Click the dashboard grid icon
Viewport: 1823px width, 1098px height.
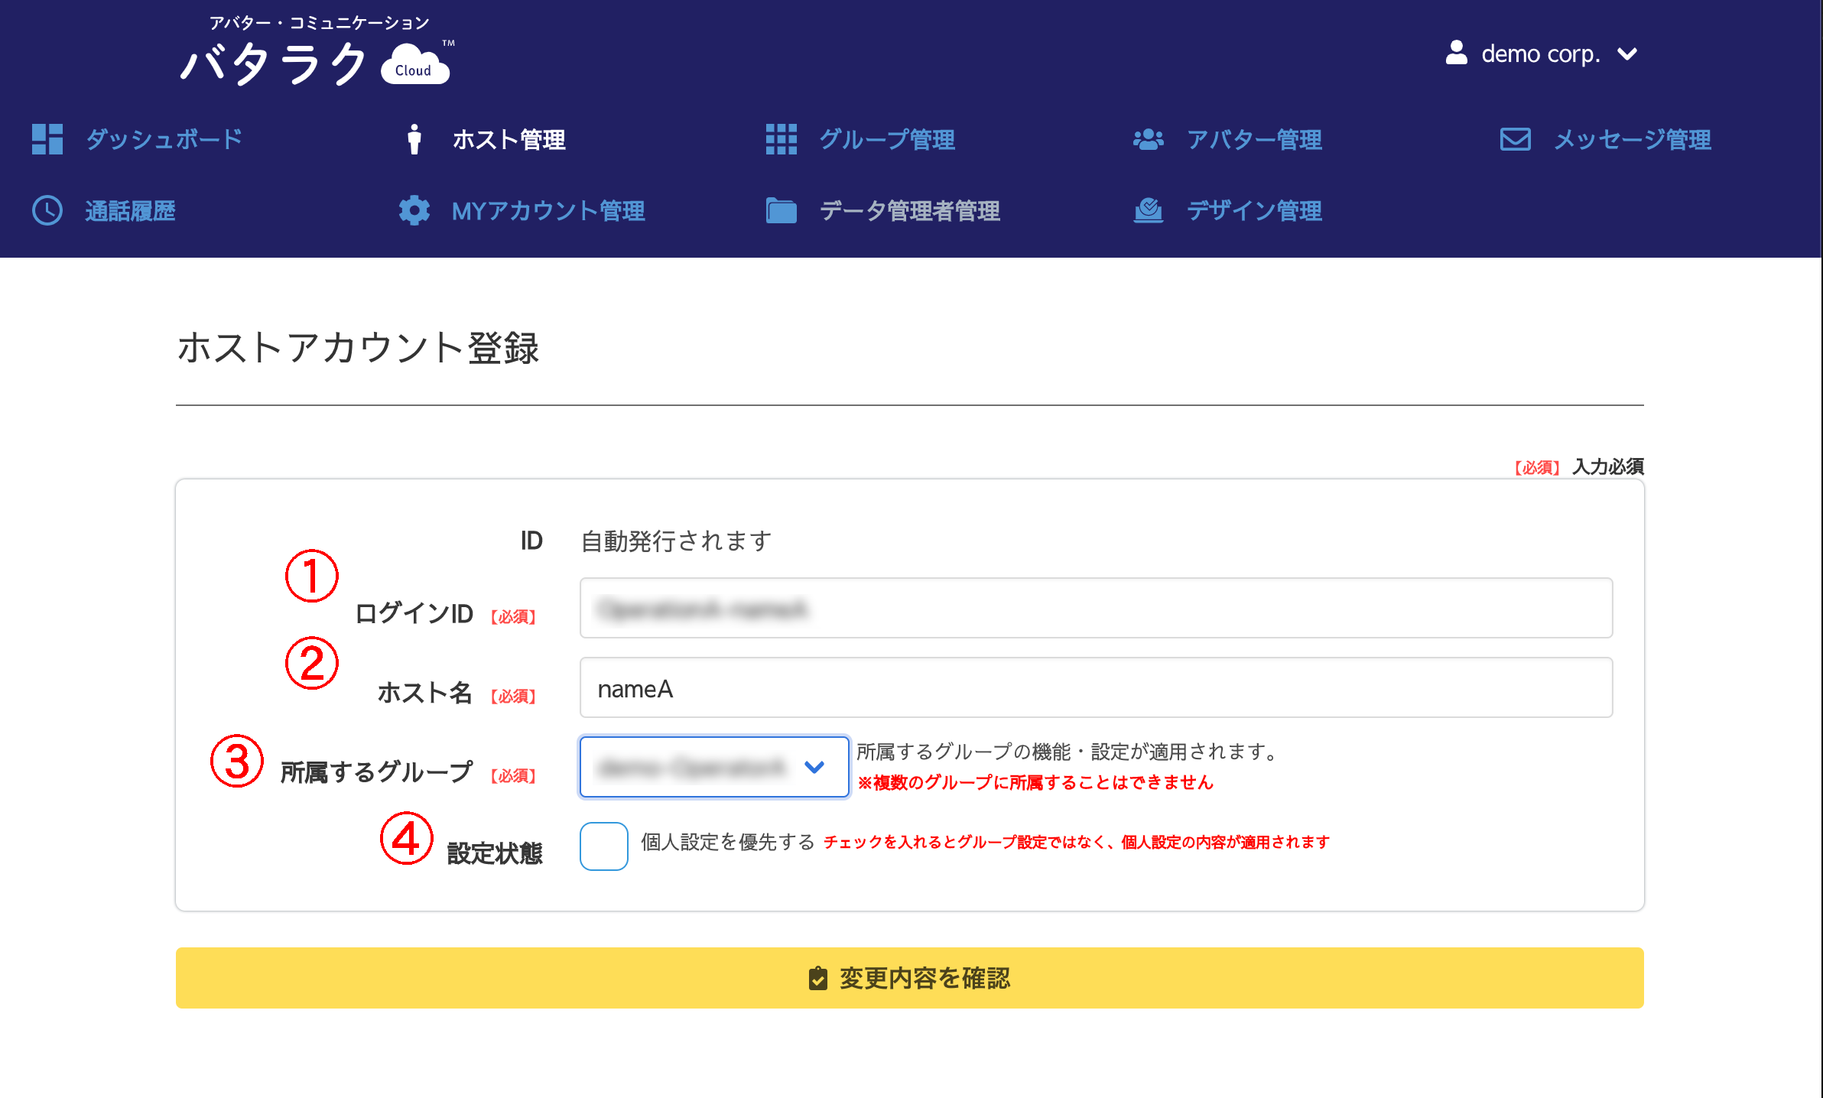click(47, 139)
